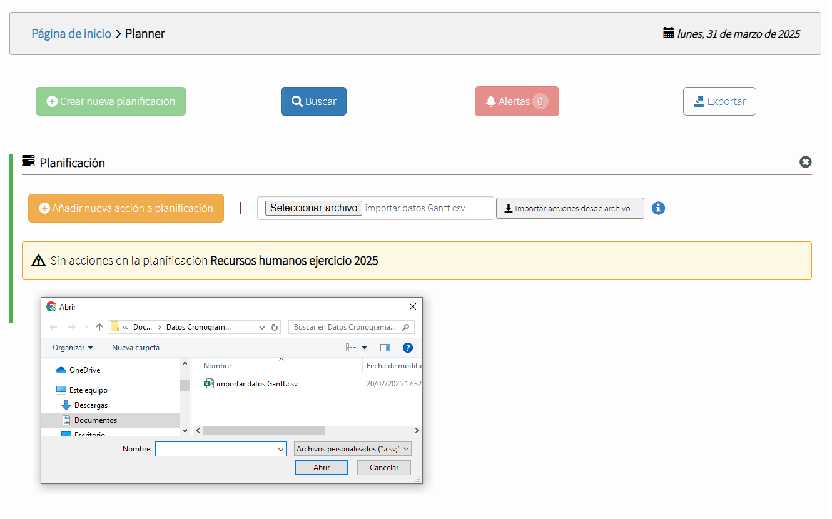This screenshot has width=832, height=519.
Task: Click Nueva carpeta in dialog toolbar
Action: coord(136,348)
